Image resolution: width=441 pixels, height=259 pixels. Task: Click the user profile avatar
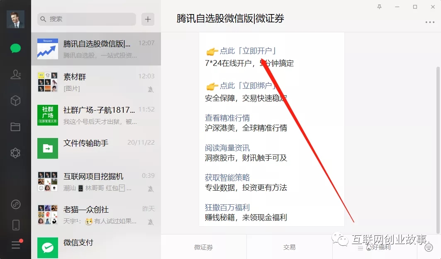point(15,19)
